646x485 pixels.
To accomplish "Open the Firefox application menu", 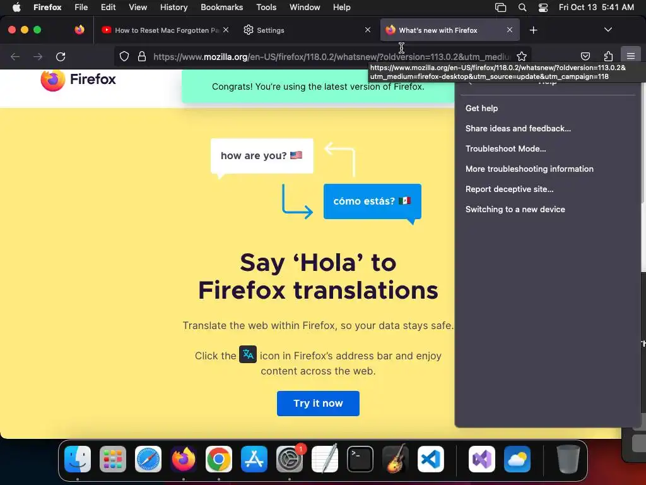I will (47, 7).
